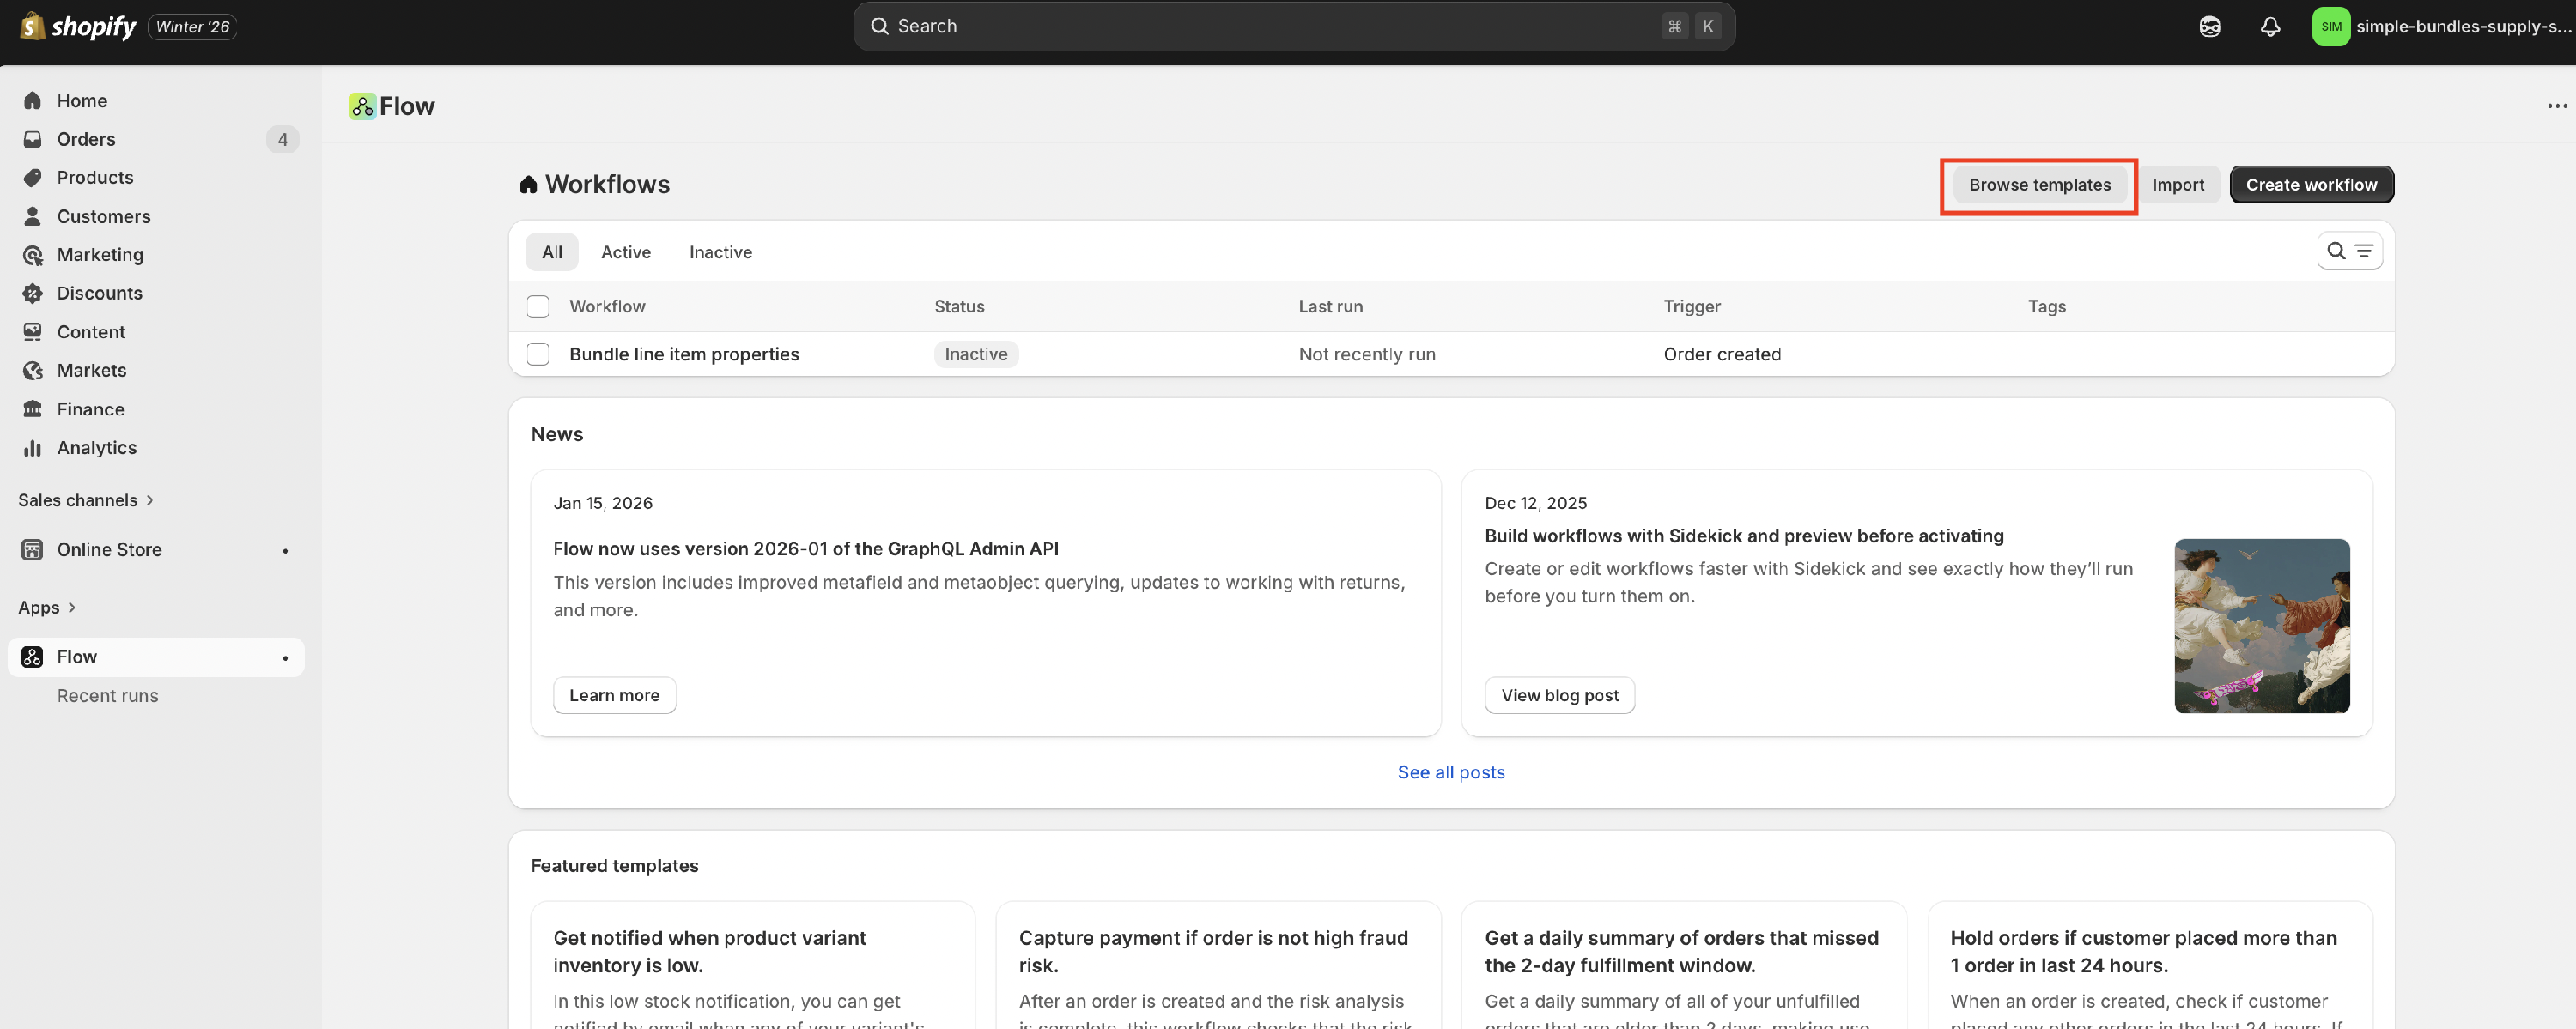The width and height of the screenshot is (2576, 1029).
Task: Click the Create workflow button
Action: [2310, 185]
